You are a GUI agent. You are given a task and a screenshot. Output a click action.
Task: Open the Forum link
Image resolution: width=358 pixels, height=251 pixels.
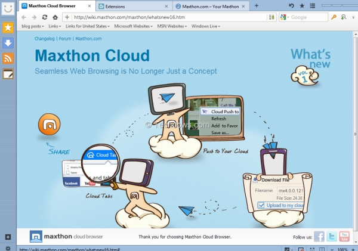tap(65, 39)
